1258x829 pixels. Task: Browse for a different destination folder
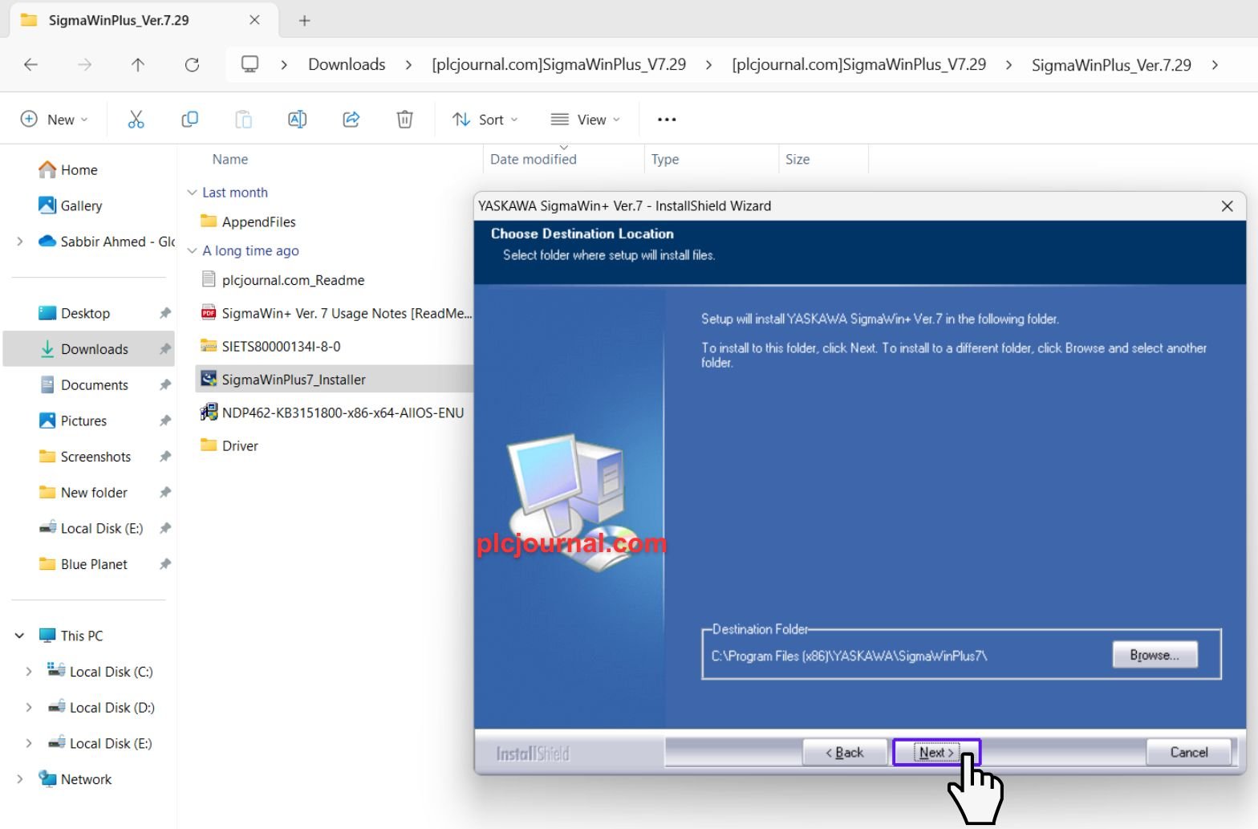[x=1155, y=655]
